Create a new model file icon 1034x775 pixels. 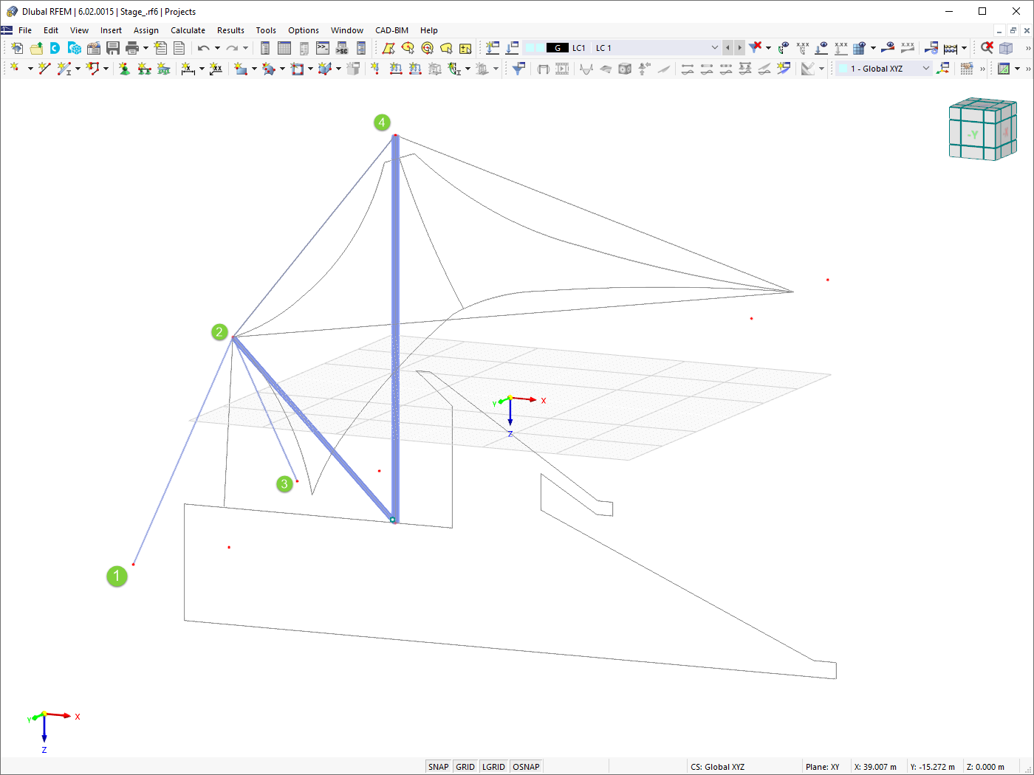16,48
